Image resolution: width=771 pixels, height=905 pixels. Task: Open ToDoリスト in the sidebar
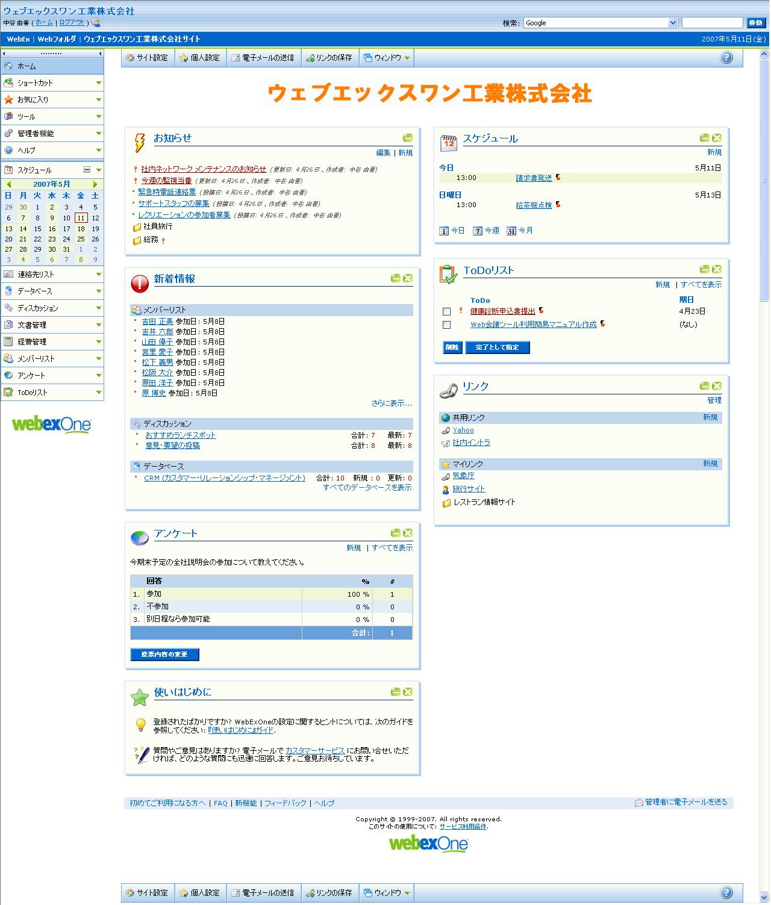pos(52,393)
